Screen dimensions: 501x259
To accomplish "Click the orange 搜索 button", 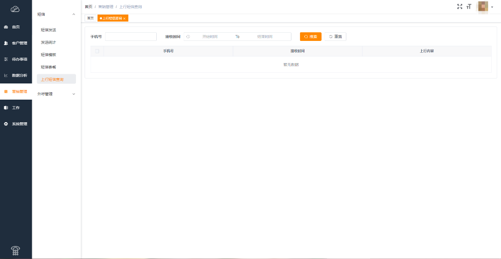I will click(311, 37).
